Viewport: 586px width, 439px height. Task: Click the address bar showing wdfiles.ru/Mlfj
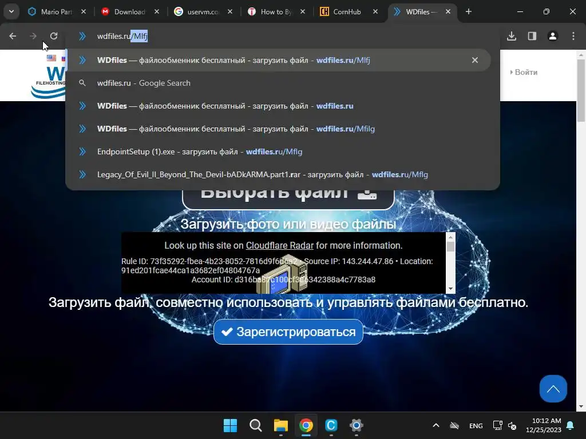point(283,36)
